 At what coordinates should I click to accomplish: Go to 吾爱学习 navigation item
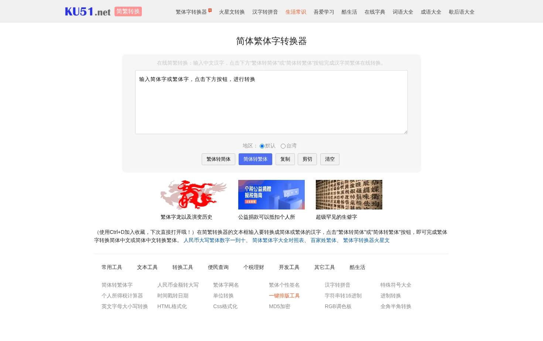(x=324, y=12)
